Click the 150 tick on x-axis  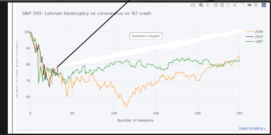point(156,113)
